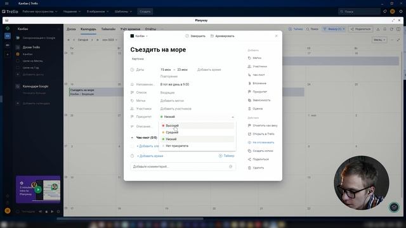
Task: Edit the reminder В тот же день в 9:00
Action: (x=174, y=84)
